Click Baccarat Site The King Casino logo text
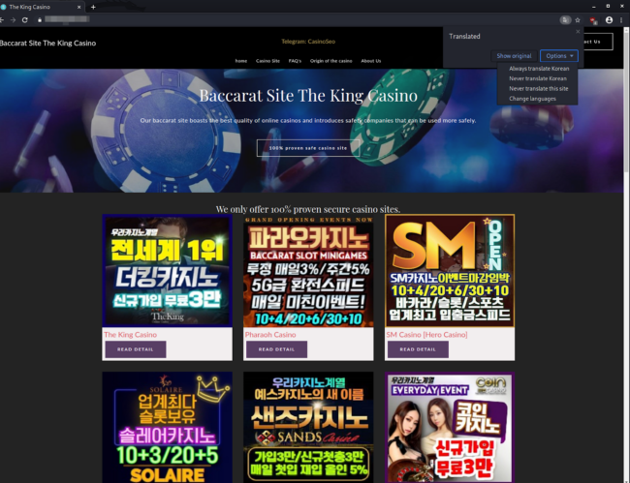Screen dimensions: 630x483 47,44
